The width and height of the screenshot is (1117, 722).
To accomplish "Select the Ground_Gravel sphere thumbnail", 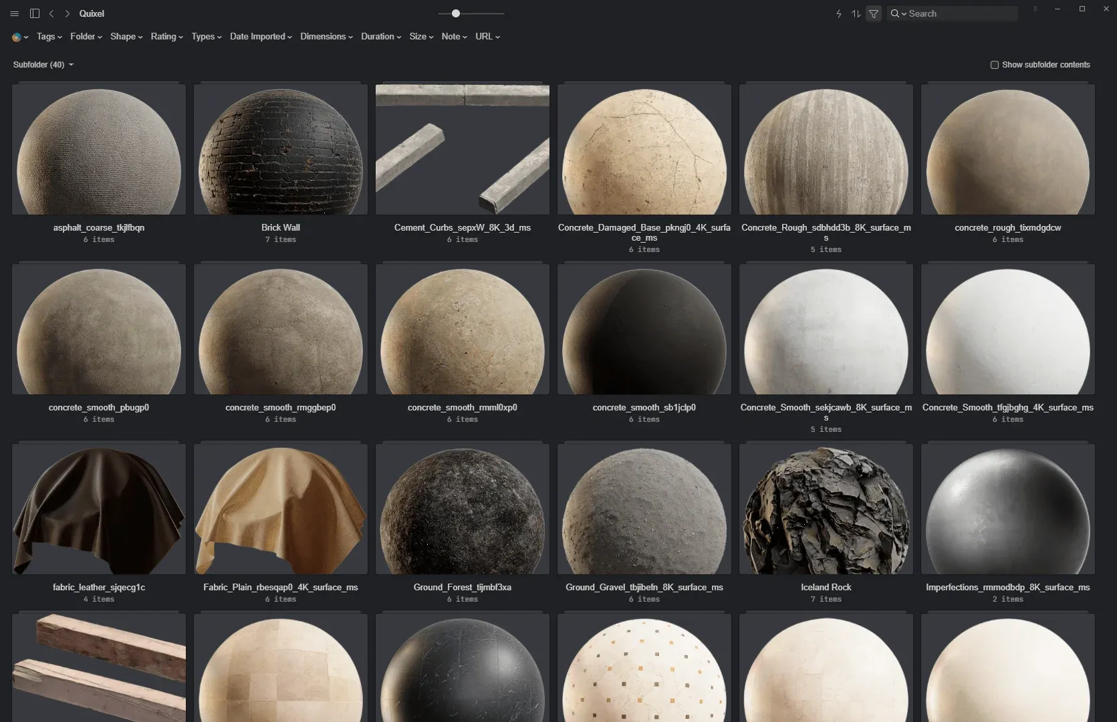I will pyautogui.click(x=644, y=509).
